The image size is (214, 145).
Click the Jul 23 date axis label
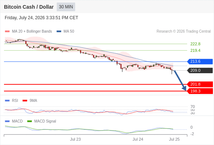point(75,139)
